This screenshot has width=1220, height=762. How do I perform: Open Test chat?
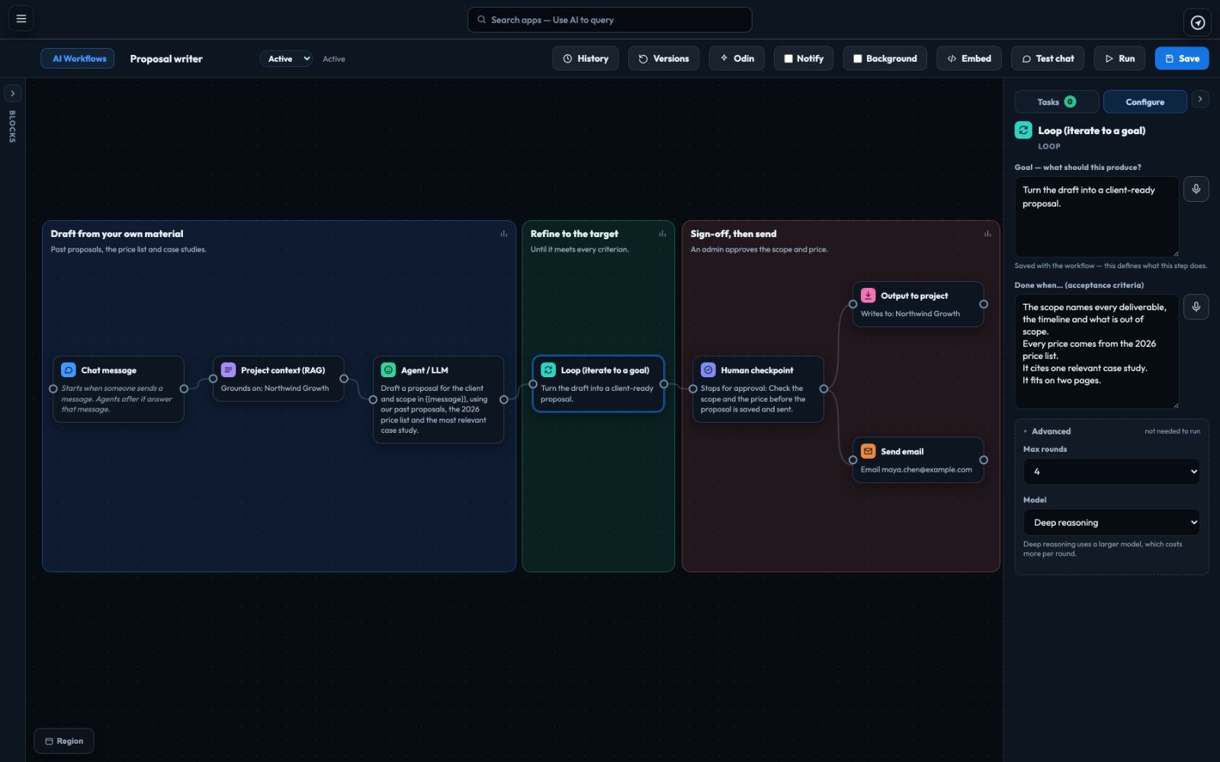pyautogui.click(x=1048, y=59)
